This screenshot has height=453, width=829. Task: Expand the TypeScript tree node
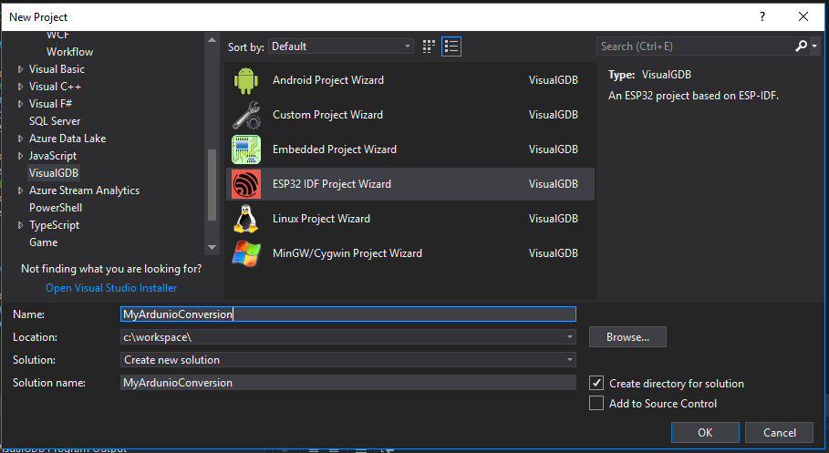click(x=20, y=225)
